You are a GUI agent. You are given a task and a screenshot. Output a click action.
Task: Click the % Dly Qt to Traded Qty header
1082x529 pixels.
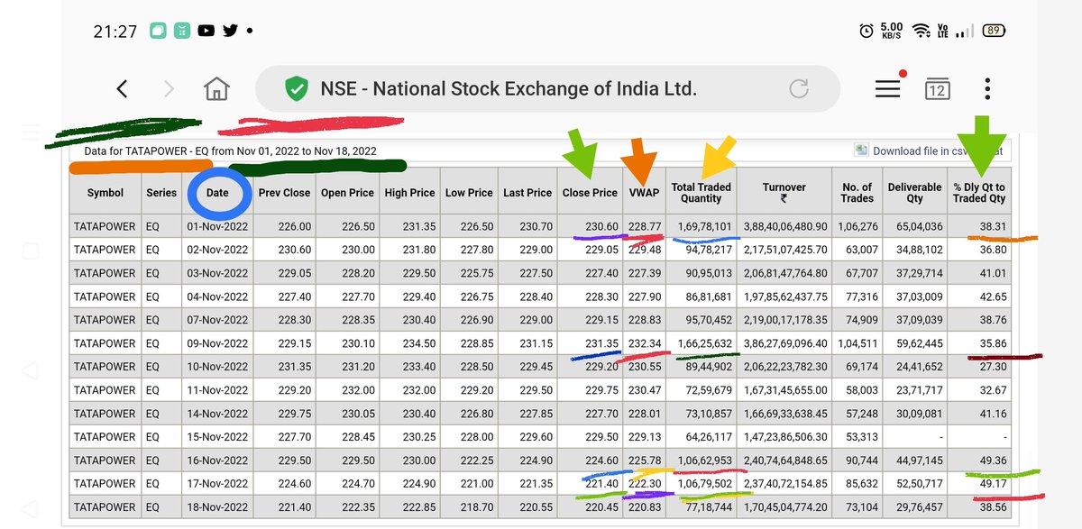[979, 193]
